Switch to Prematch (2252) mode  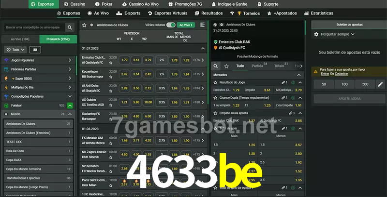click(58, 39)
